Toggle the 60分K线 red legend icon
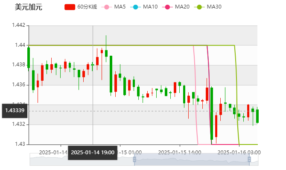This screenshot has width=286, height=170. [x=70, y=7]
